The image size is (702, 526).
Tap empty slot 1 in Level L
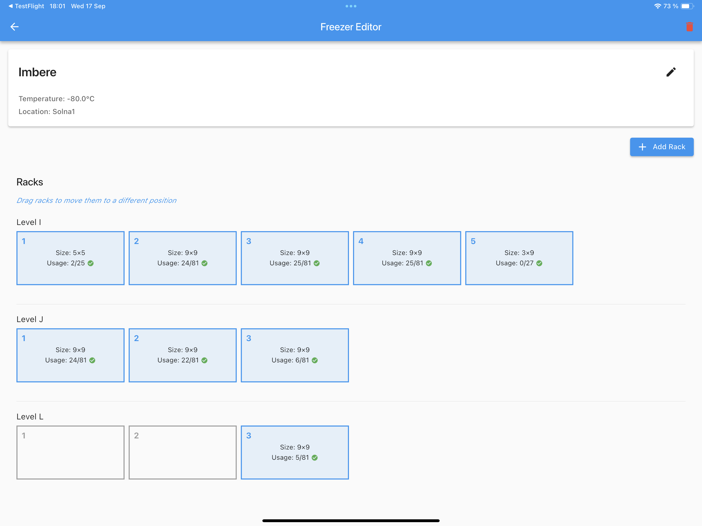(x=70, y=452)
